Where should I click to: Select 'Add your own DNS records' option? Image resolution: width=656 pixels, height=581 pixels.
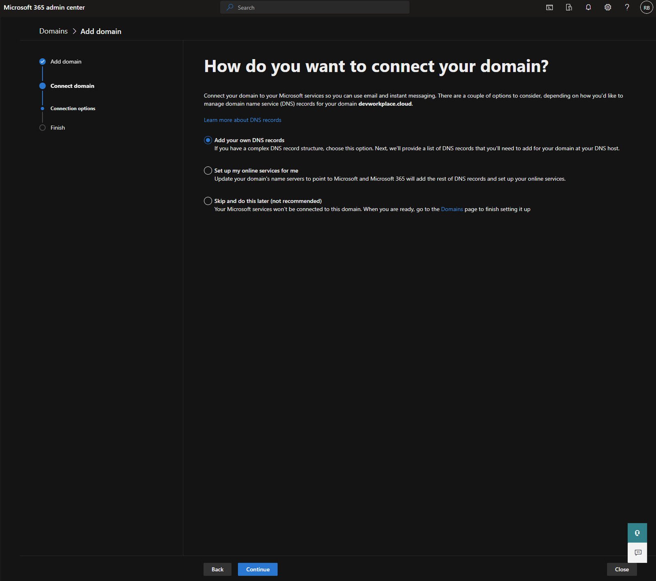pyautogui.click(x=208, y=140)
